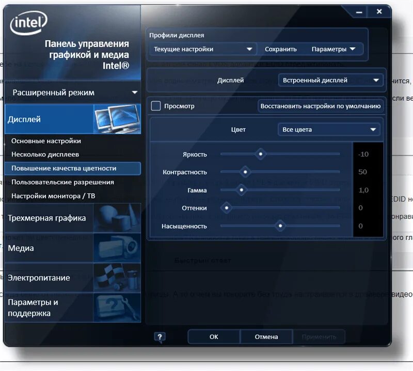This screenshot has height=371, width=413.
Task: Select Повышение качества цветности
Action: coord(73,168)
